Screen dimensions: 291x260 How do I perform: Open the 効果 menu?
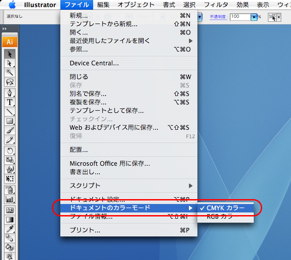coord(243,5)
